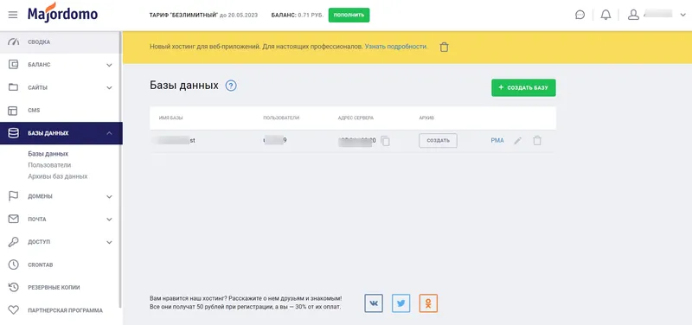Expand the ДОМЕНЫ section chevron
This screenshot has width=692, height=325.
coord(109,197)
